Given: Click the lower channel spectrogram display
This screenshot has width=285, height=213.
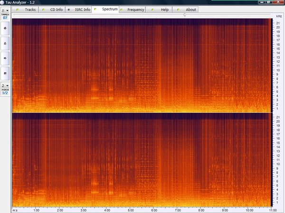Looking at the screenshot, I should tap(142, 160).
